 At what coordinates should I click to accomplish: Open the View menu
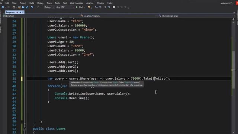[14, 3]
